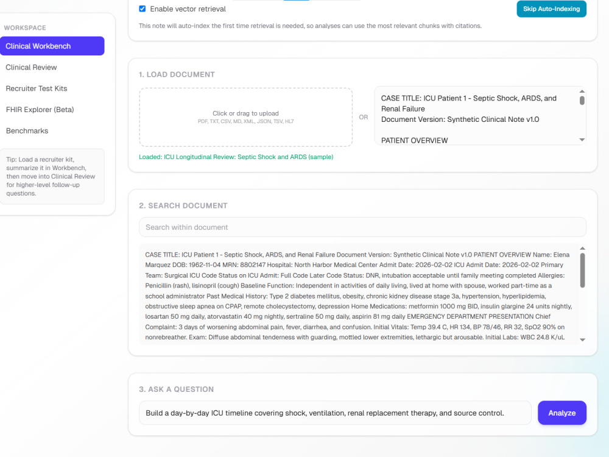Click the Skip Auto-Indexing button

551,9
